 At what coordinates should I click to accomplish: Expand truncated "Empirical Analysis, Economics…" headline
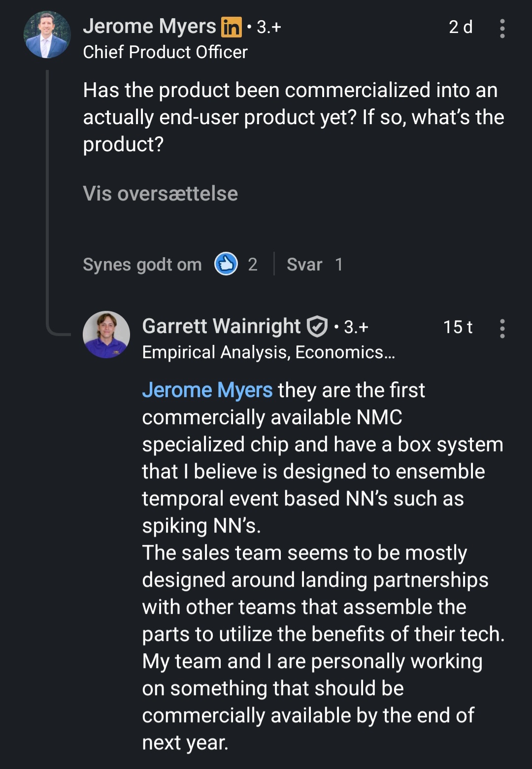pyautogui.click(x=268, y=352)
